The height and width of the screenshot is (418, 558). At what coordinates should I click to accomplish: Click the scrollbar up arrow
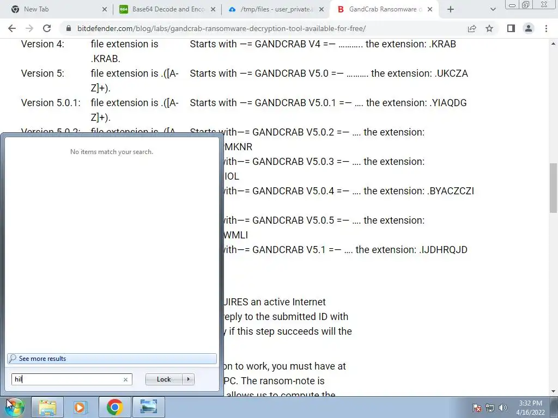click(x=554, y=44)
